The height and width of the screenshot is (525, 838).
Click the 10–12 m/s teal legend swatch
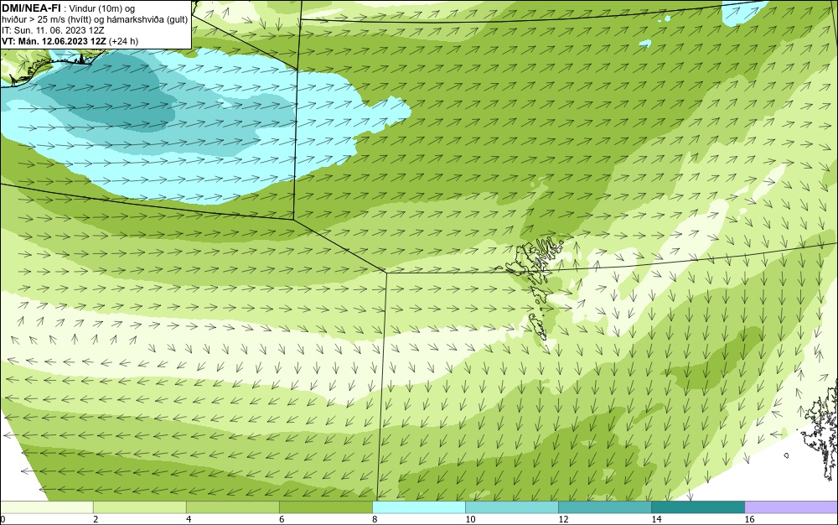[x=511, y=507]
